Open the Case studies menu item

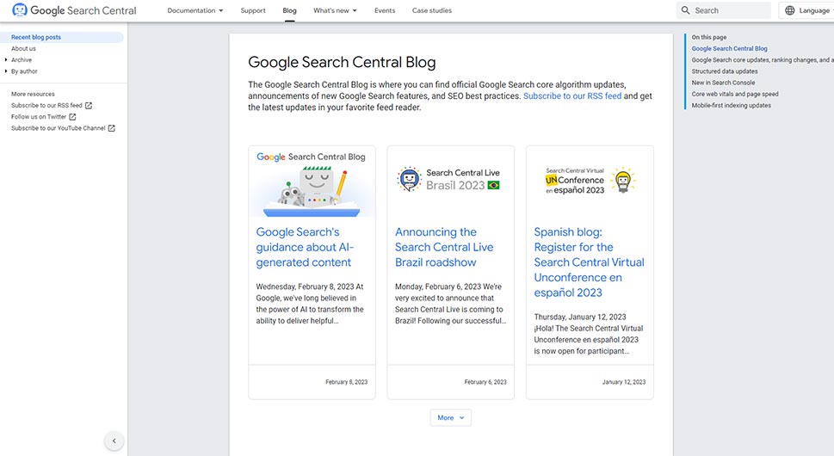coord(432,10)
